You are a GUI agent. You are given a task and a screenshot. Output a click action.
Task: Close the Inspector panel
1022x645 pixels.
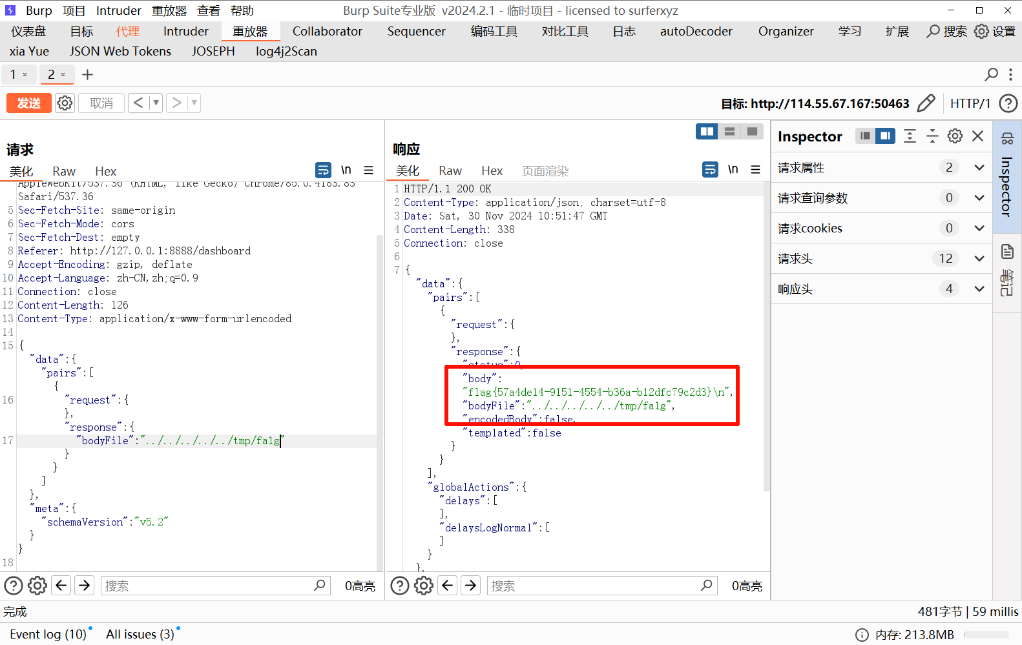(977, 136)
